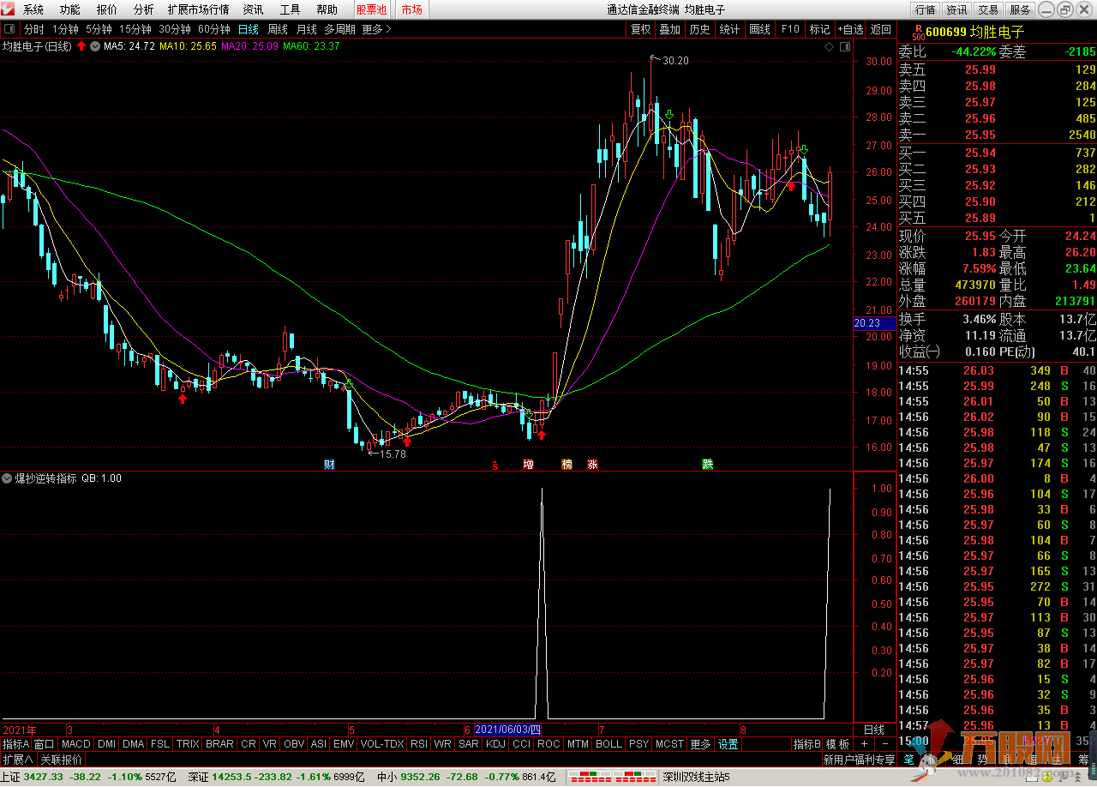Click the 日线 period label under price axis
Viewport: 1097px width, 787px height.
click(x=874, y=730)
